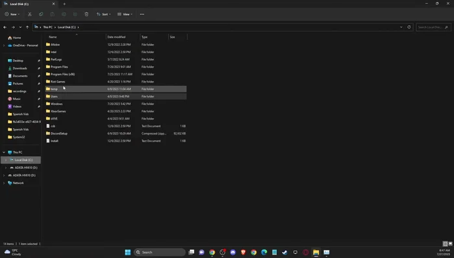Open the See more ellipsis menu

point(142,14)
